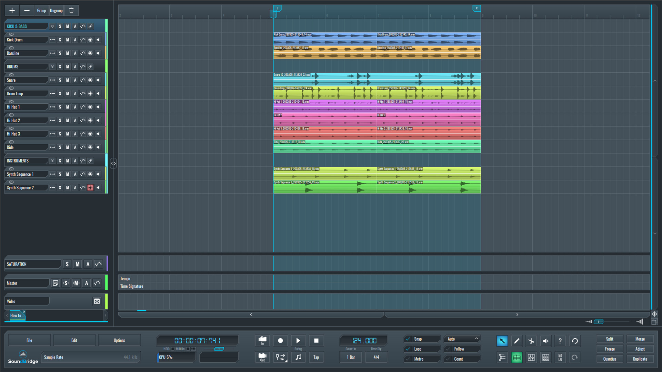Image resolution: width=662 pixels, height=372 pixels.
Task: Select the pencil draw tool
Action: [x=516, y=341]
